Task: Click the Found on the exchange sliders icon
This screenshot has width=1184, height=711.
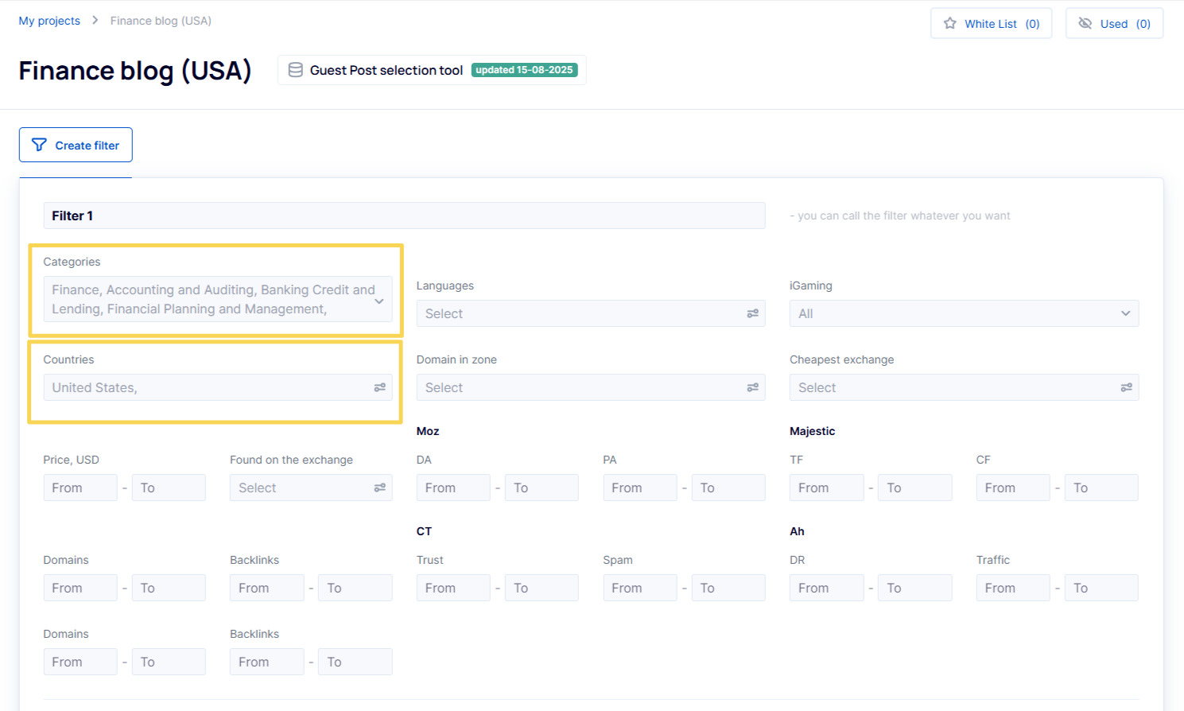Action: 380,488
